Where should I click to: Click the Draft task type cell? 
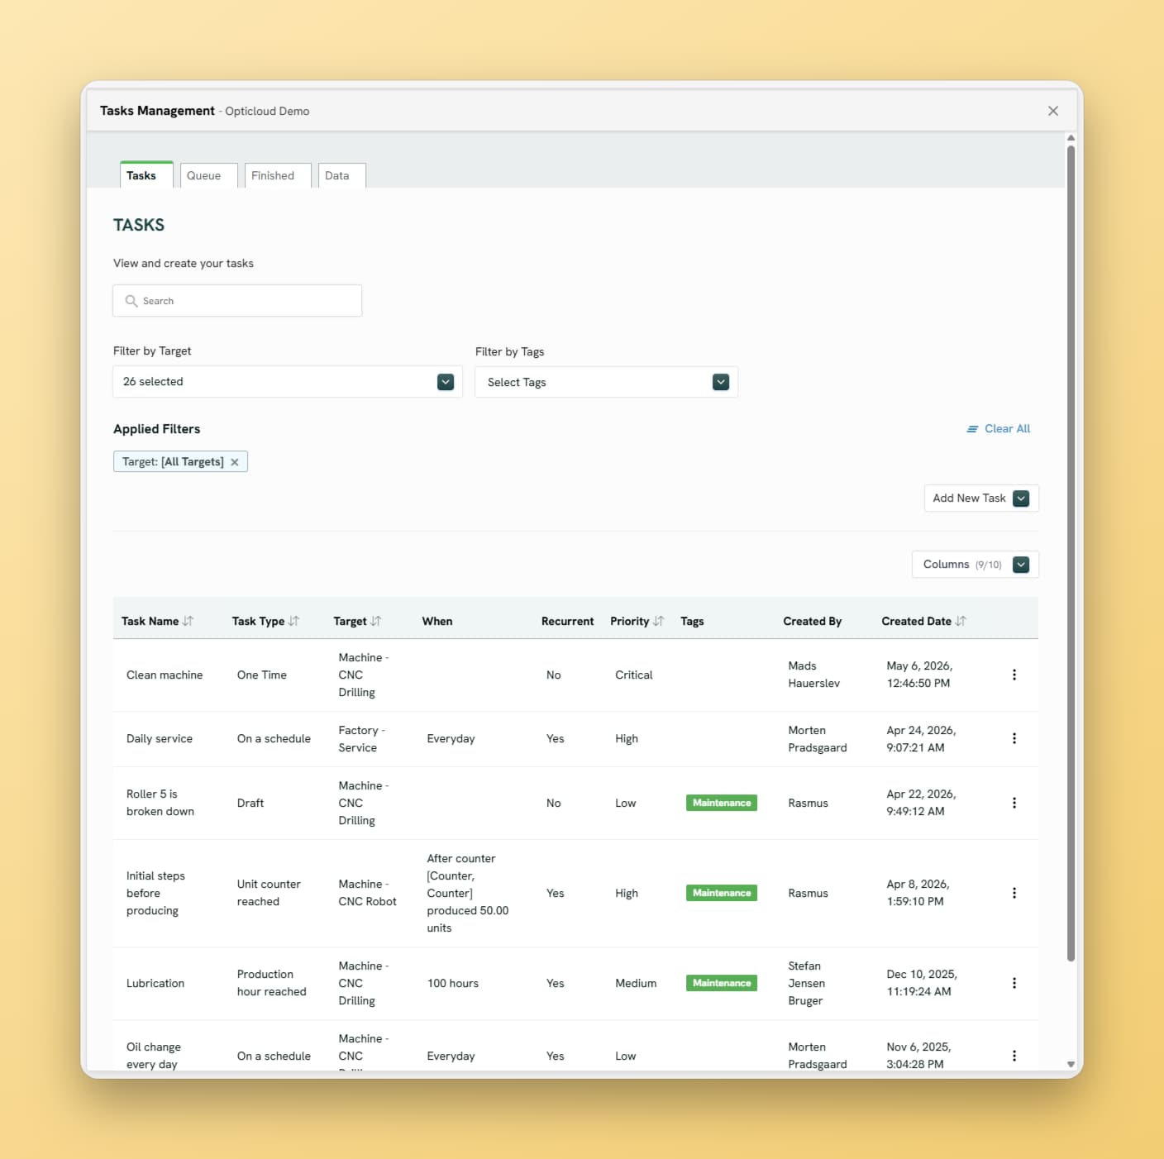(x=250, y=803)
